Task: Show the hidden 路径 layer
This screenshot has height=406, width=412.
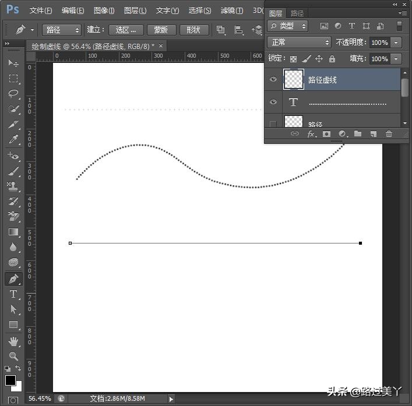Action: point(273,123)
